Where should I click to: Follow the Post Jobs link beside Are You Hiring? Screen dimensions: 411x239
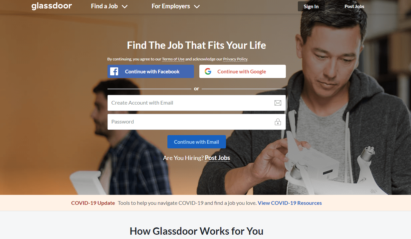tap(217, 158)
